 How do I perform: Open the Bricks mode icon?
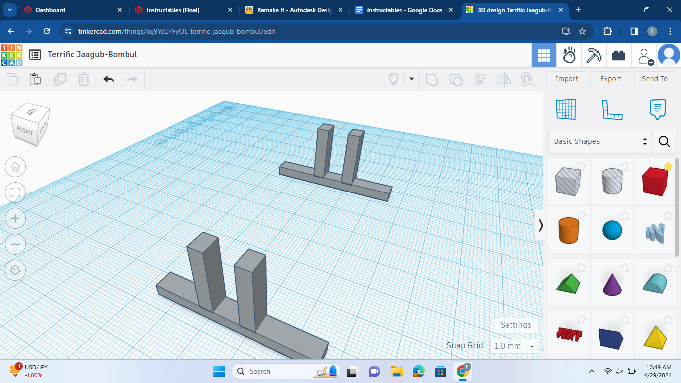tap(619, 55)
